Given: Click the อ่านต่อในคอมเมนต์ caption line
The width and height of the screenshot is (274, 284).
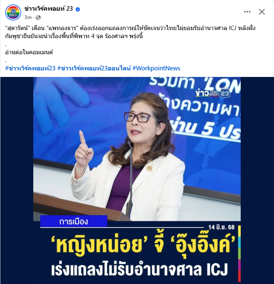Looking at the screenshot, I should 29,52.
